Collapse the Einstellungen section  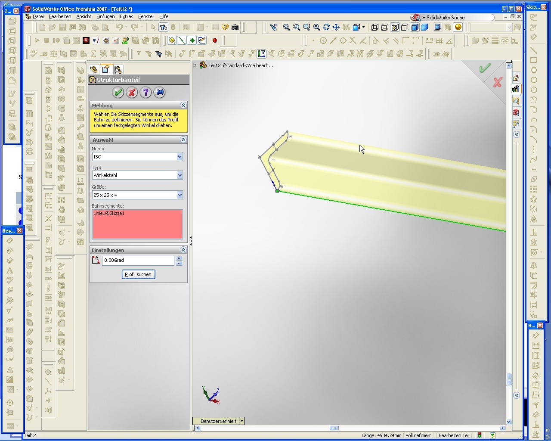183,250
